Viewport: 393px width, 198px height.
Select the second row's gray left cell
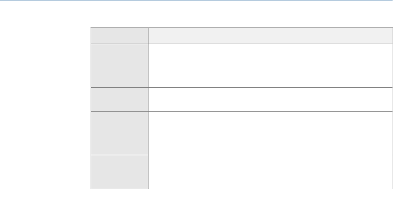[120, 99]
